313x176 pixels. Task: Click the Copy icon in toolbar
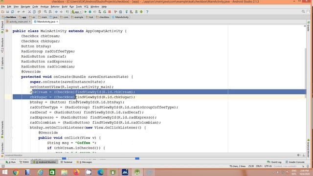(34, 12)
